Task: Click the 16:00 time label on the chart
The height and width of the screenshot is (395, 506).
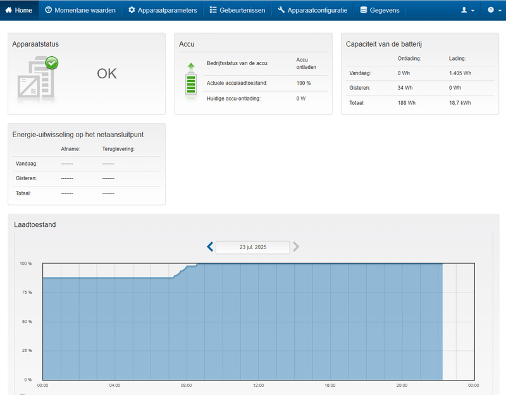Action: (x=330, y=386)
